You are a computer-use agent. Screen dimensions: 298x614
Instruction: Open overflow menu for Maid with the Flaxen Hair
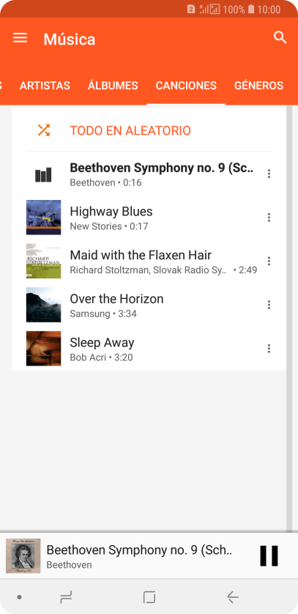click(269, 261)
